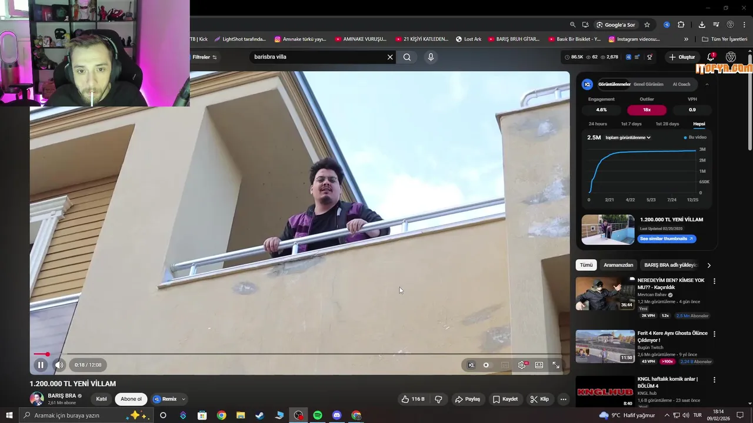The width and height of the screenshot is (753, 423).
Task: Open BARIŞ BRA channel avatar
Action: click(x=36, y=398)
